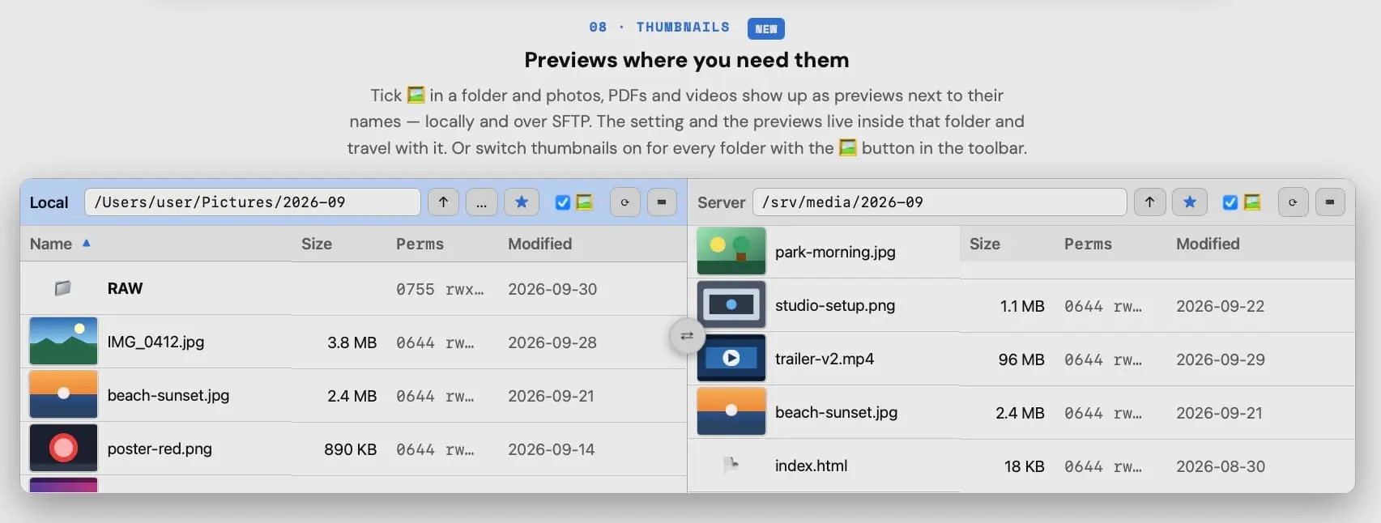Select the trailer-v2.mp4 video thumbnail
The height and width of the screenshot is (523, 1381).
tap(731, 358)
